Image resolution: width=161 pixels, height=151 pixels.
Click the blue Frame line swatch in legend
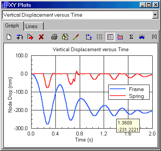point(118,89)
